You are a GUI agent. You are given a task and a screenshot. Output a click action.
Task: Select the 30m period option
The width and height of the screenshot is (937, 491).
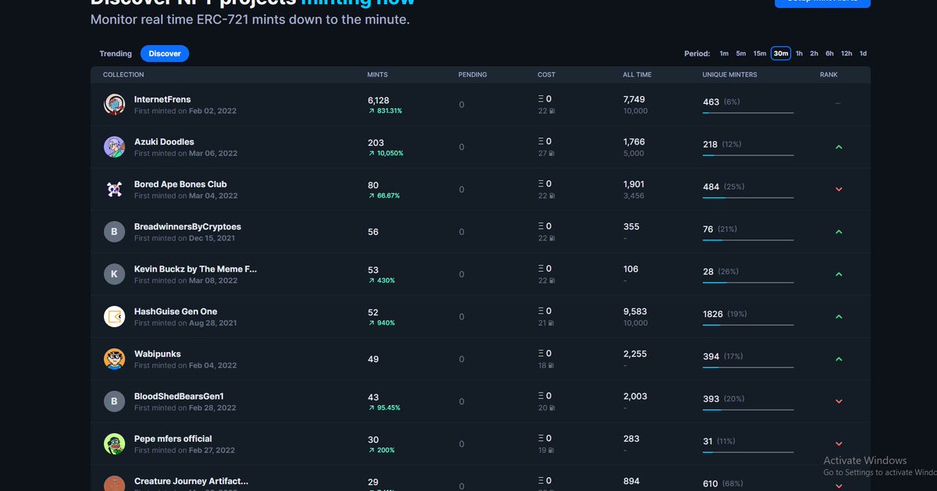[781, 54]
